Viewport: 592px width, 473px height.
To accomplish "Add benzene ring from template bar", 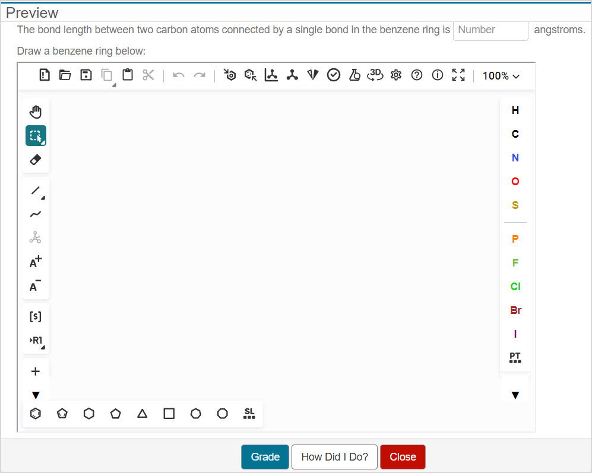I will [x=36, y=414].
